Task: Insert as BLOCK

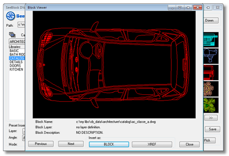Action: pyautogui.click(x=109, y=144)
